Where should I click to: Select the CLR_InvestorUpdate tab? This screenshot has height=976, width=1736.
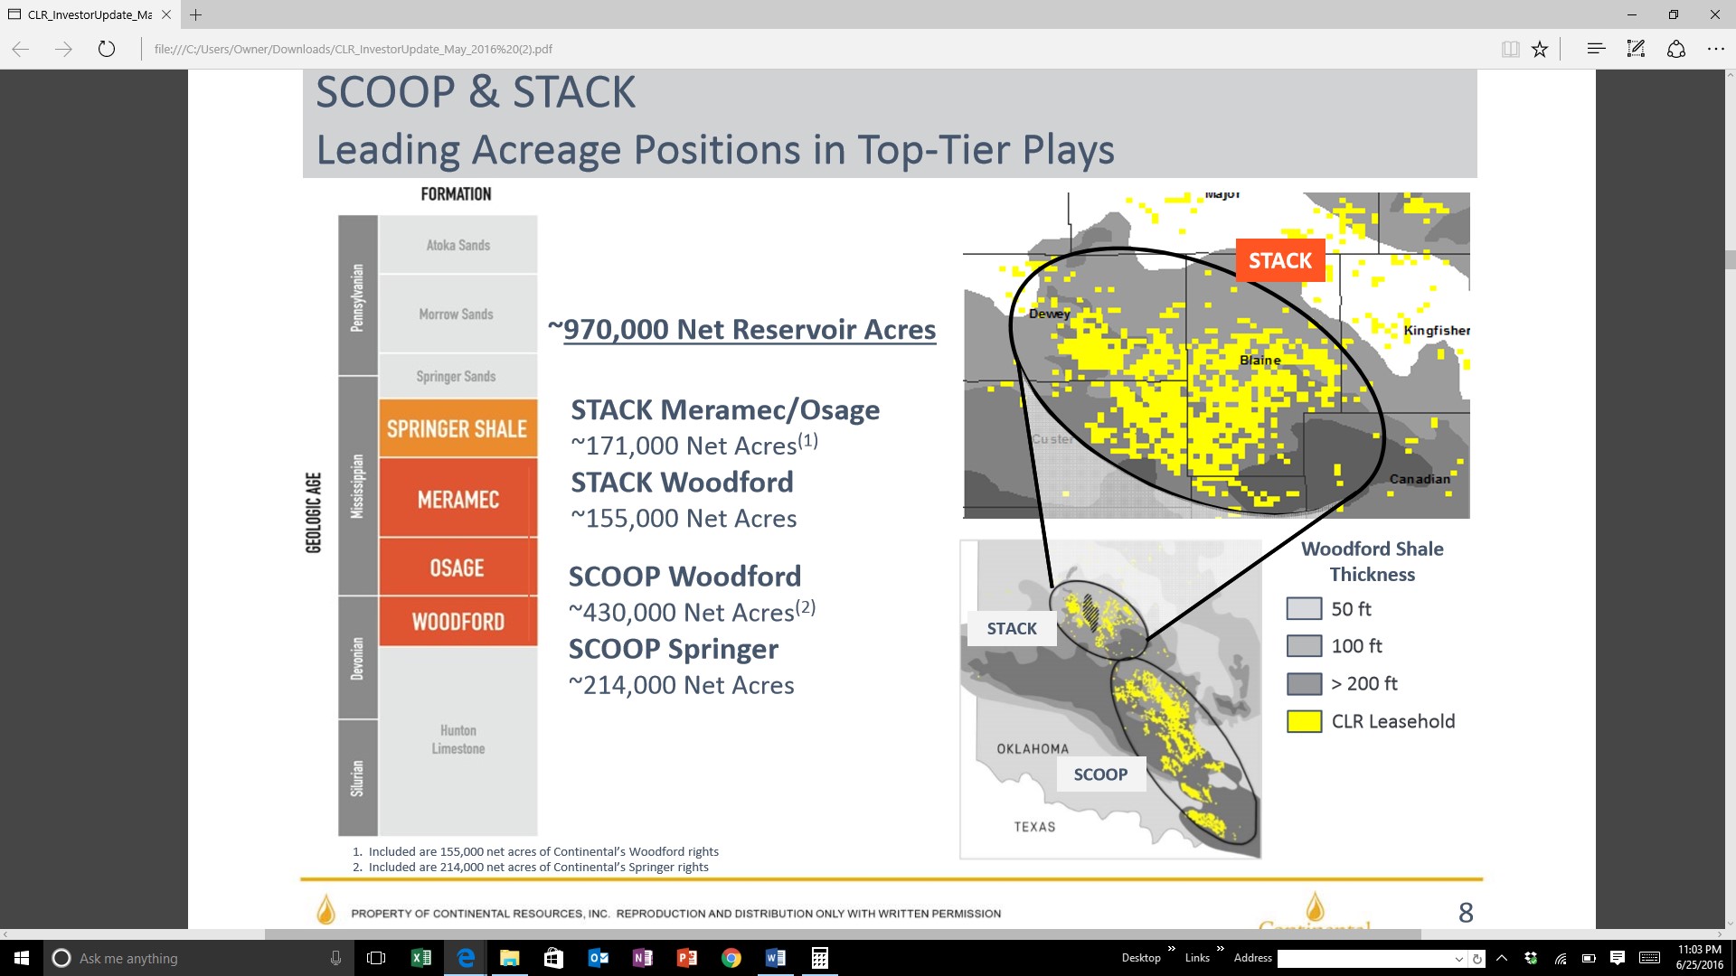click(x=90, y=14)
